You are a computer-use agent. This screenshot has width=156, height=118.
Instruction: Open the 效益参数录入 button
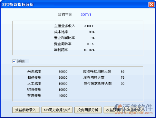[26, 110]
